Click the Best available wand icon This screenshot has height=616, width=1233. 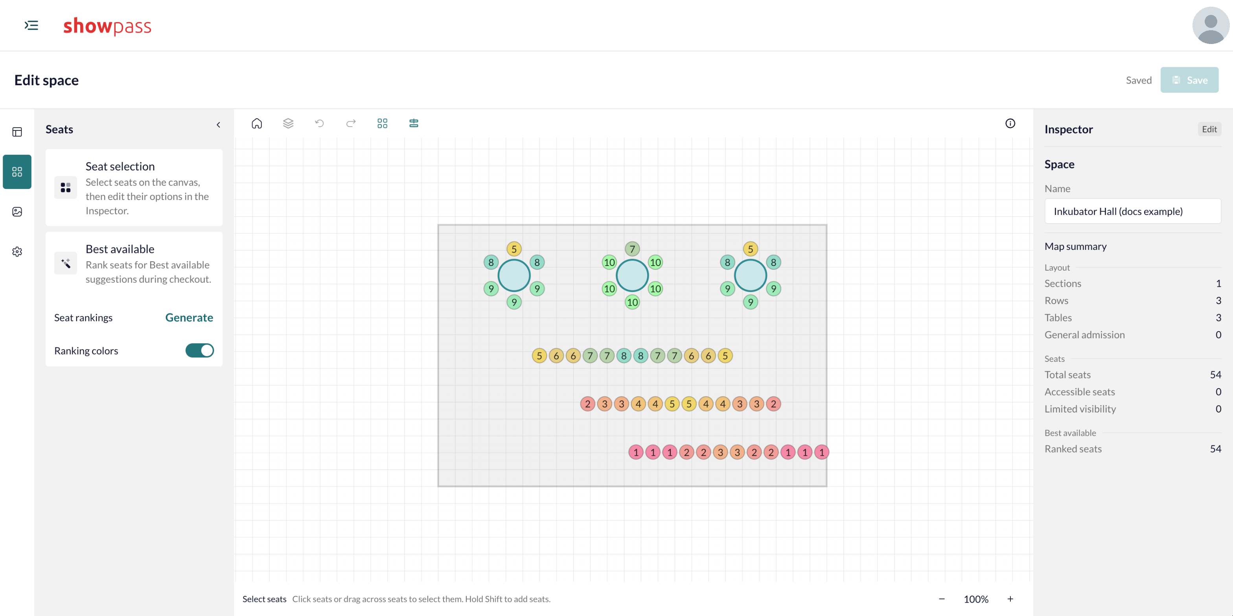coord(66,263)
